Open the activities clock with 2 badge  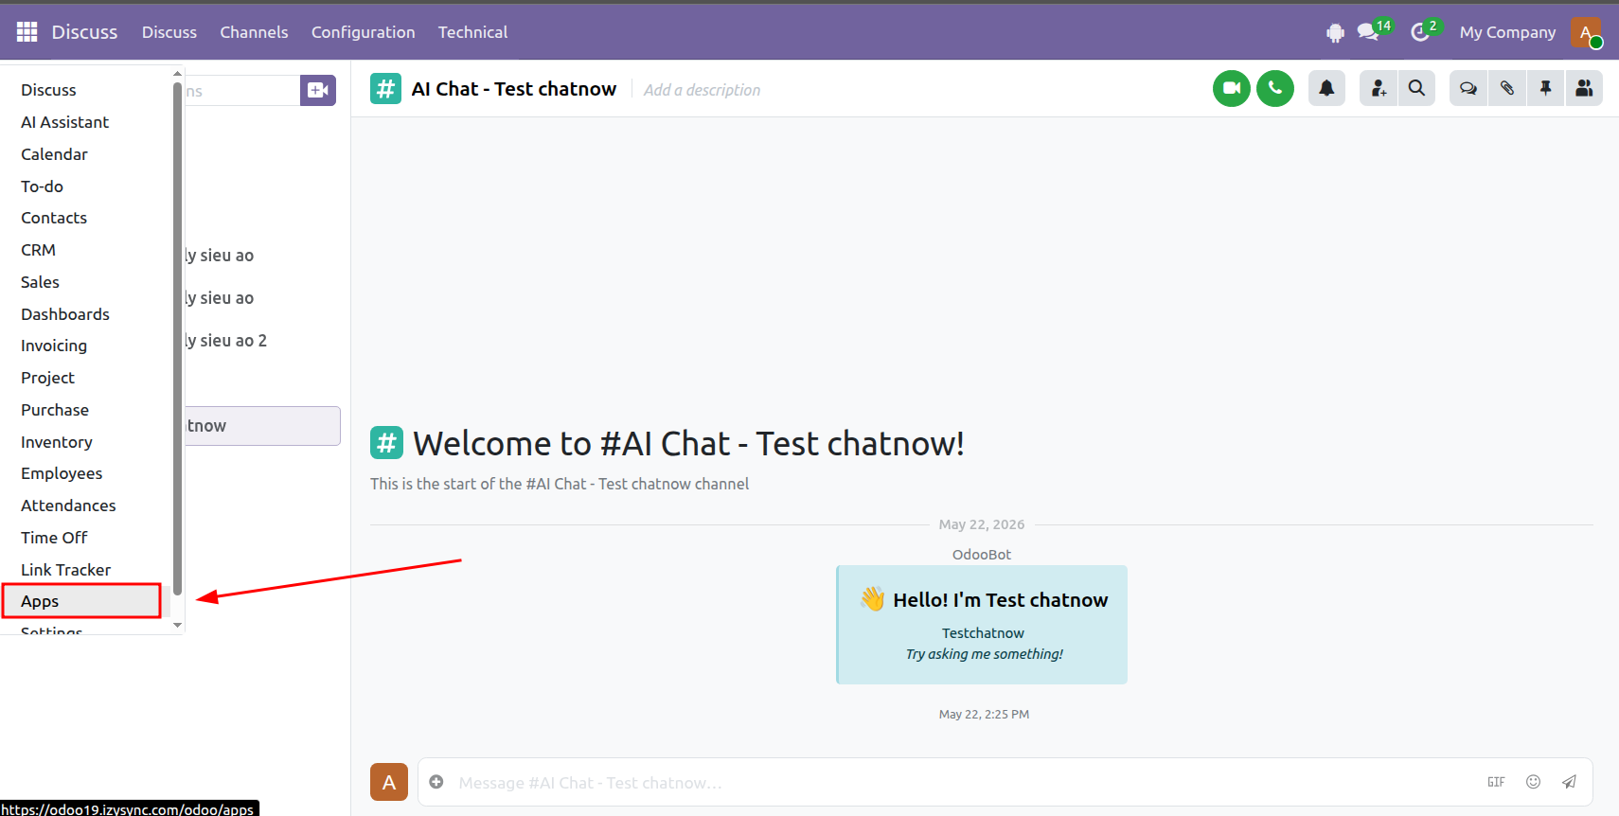[x=1420, y=32]
